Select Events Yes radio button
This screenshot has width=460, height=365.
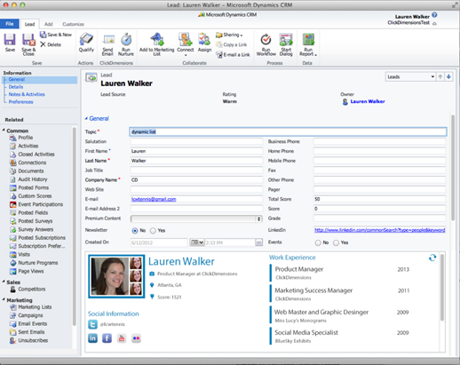[336, 242]
